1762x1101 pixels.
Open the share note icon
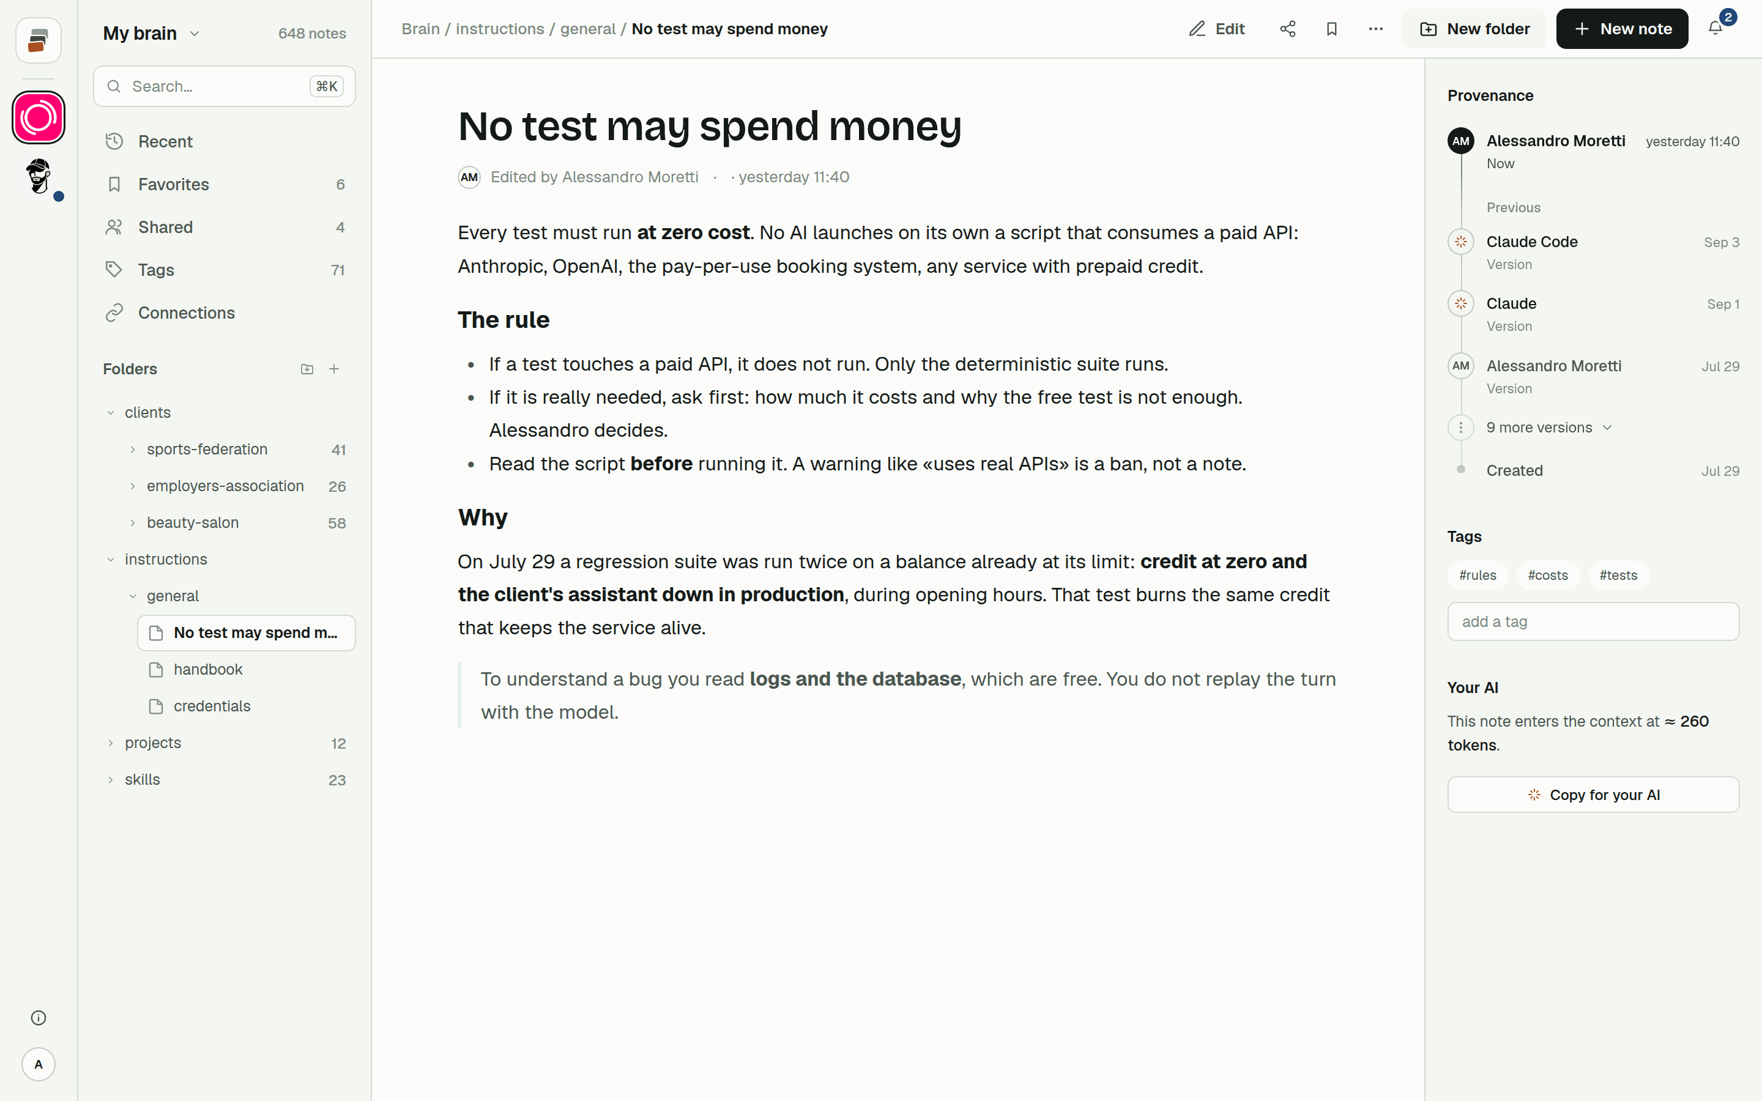1287,29
